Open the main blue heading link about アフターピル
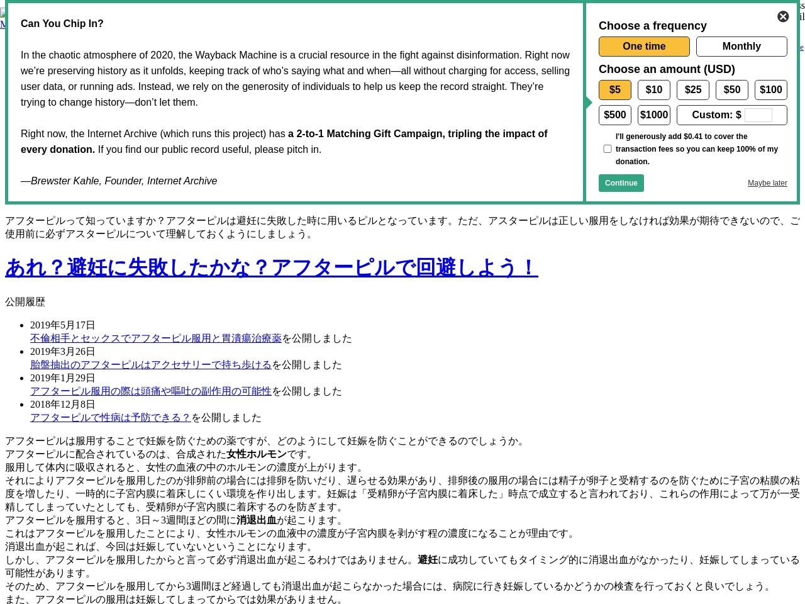This screenshot has width=805, height=604. (271, 267)
